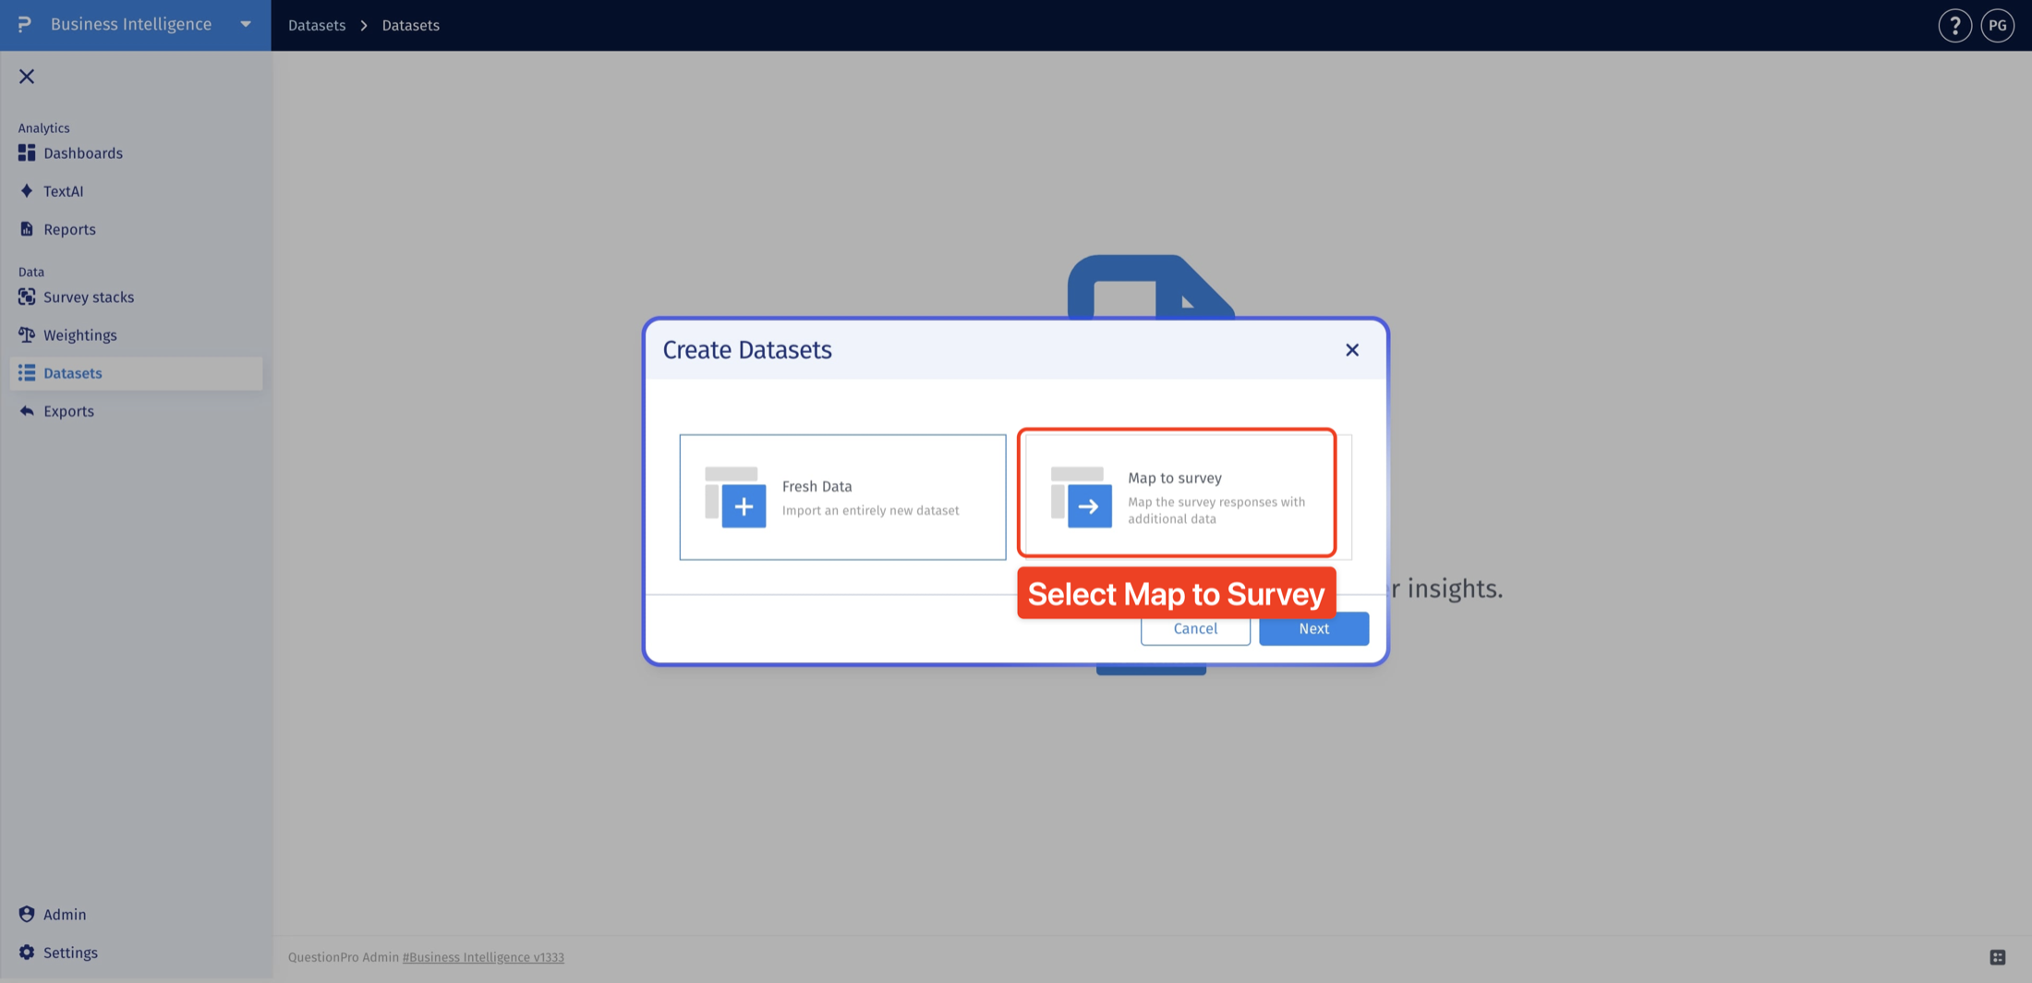Open the Business Intelligence product dropdown
Image resolution: width=2032 pixels, height=983 pixels.
(246, 25)
